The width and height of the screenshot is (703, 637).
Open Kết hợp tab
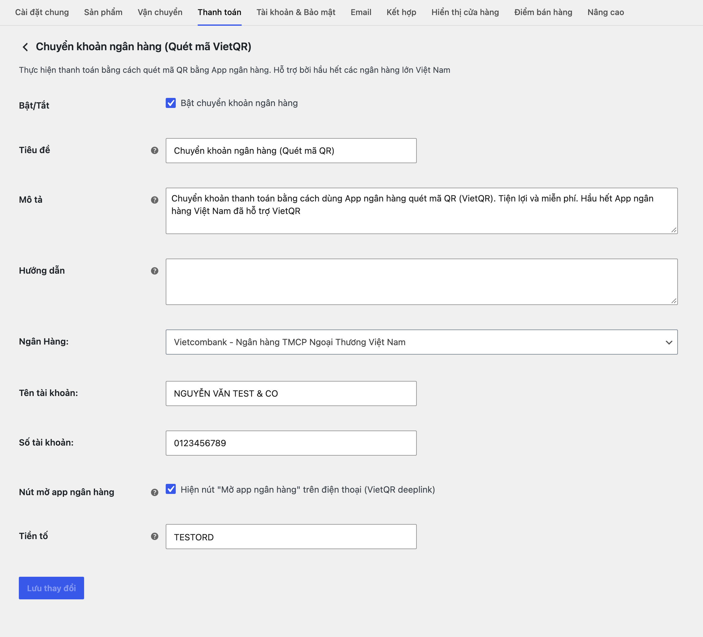coord(401,12)
